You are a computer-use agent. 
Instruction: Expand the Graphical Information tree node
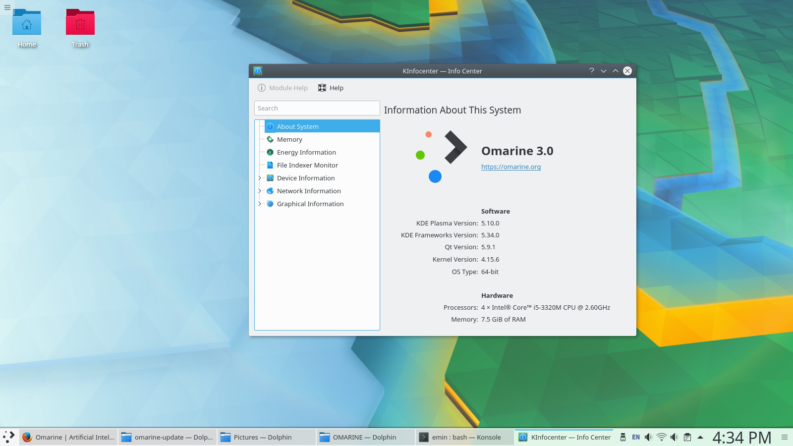tap(259, 204)
